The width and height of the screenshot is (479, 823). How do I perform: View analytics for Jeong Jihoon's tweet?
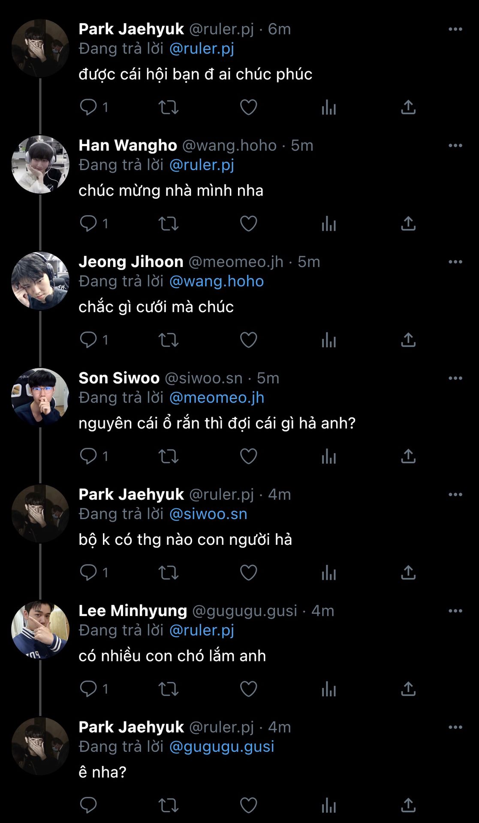tap(329, 340)
